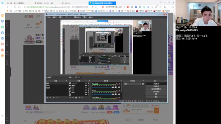
Task: Open browser home page icon
Action: (19, 7)
